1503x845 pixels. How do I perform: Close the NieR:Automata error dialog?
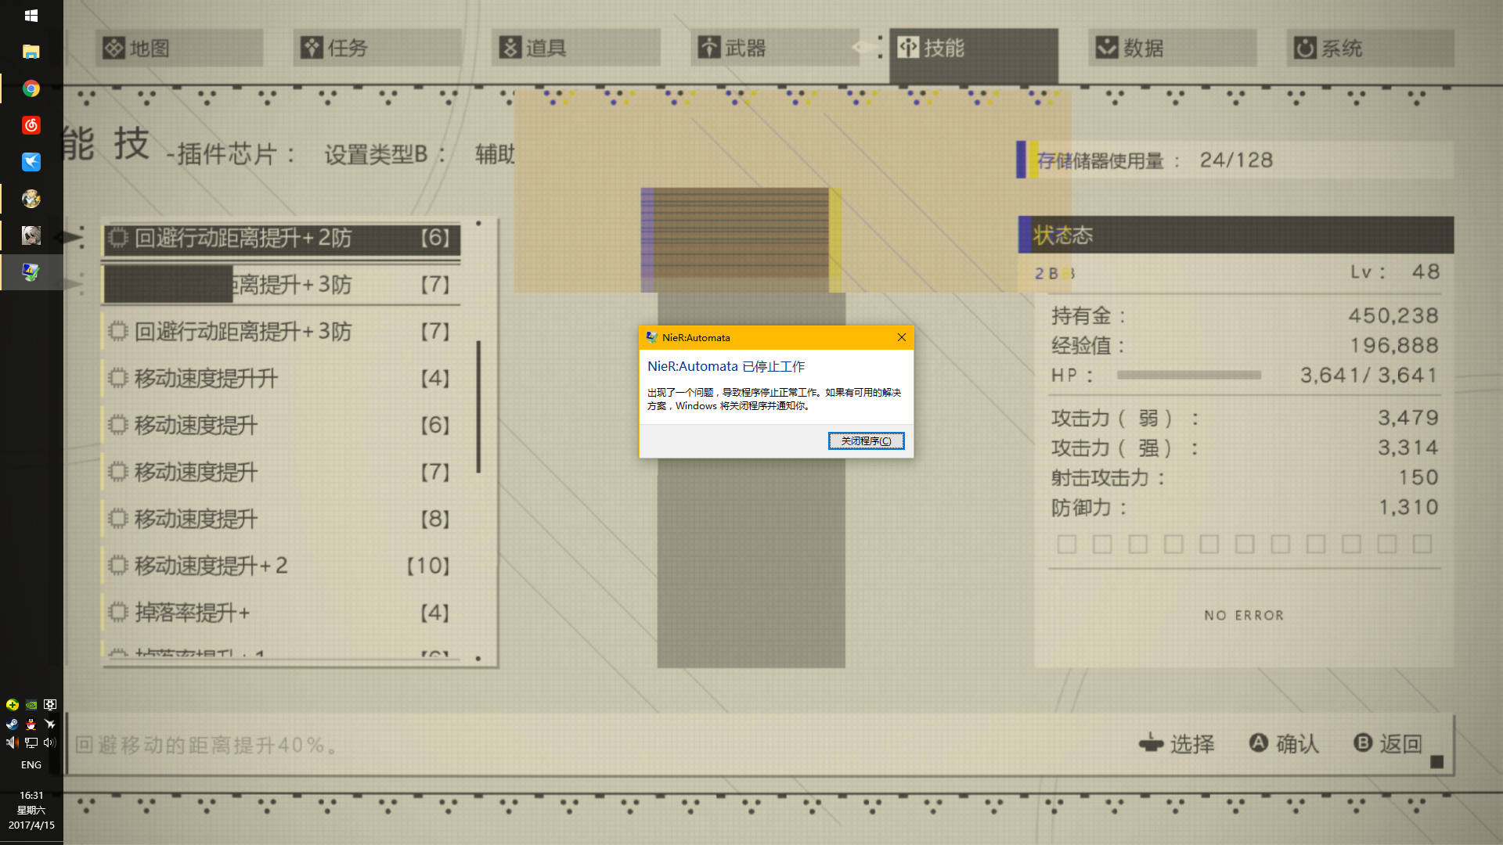(x=901, y=337)
